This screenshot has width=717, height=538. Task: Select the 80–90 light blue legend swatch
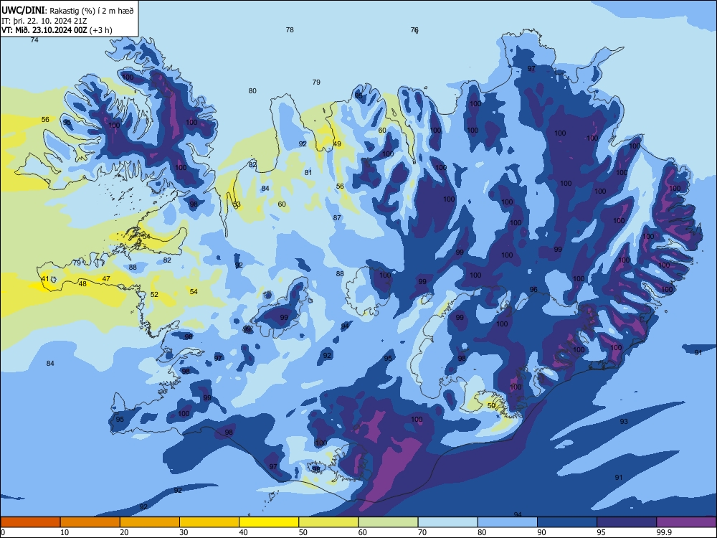point(508,522)
